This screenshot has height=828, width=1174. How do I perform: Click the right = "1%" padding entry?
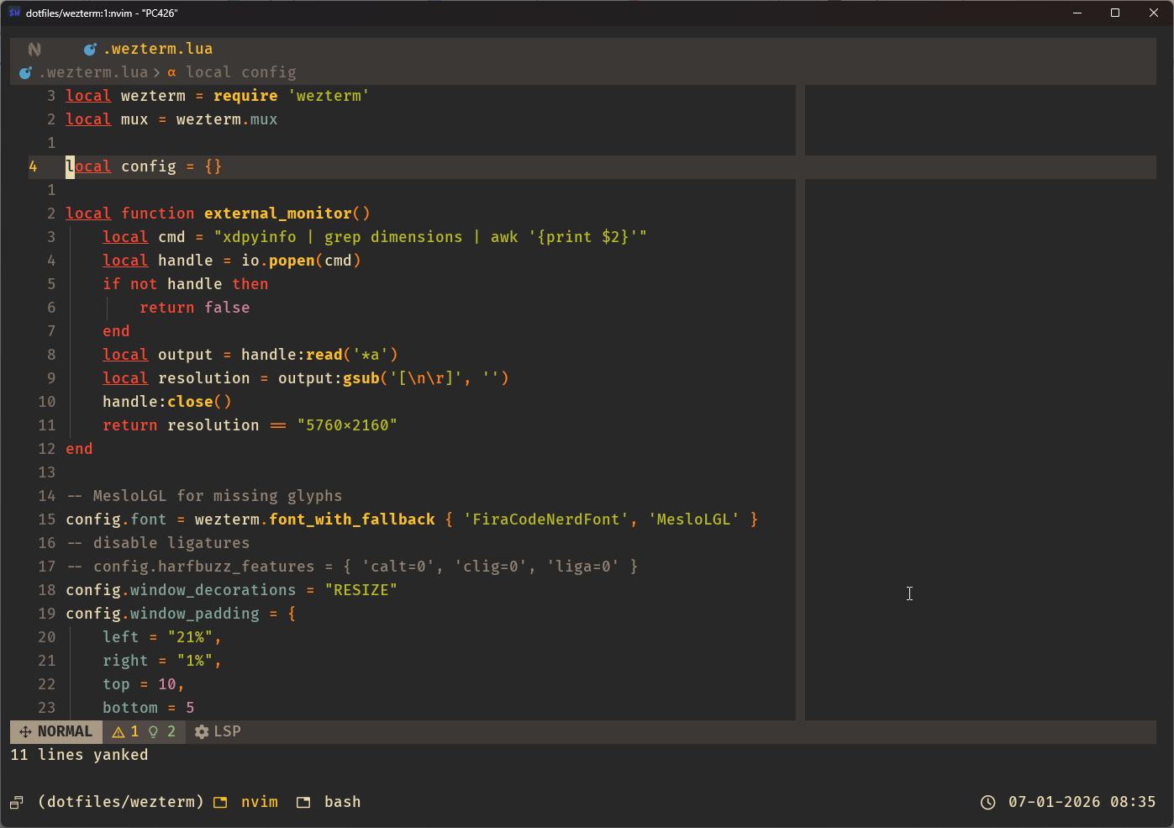[162, 661]
